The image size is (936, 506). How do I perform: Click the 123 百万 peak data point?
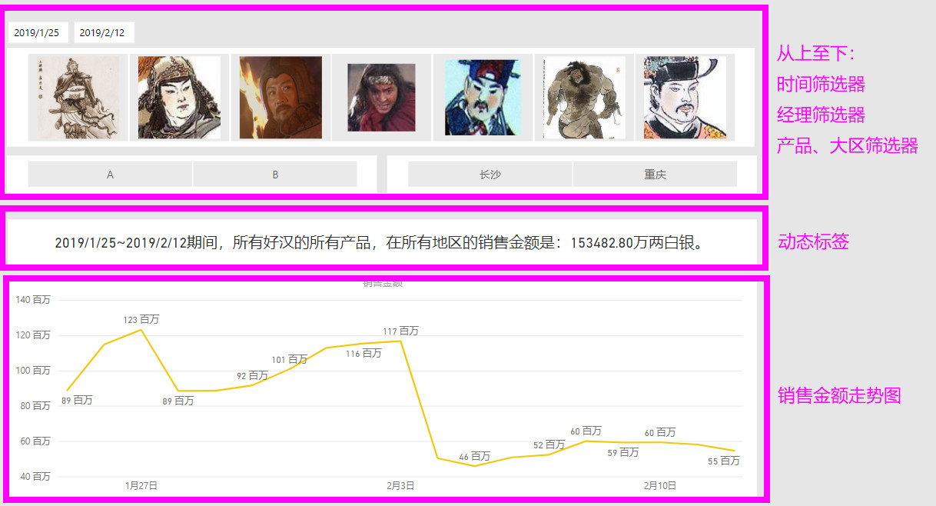[141, 330]
